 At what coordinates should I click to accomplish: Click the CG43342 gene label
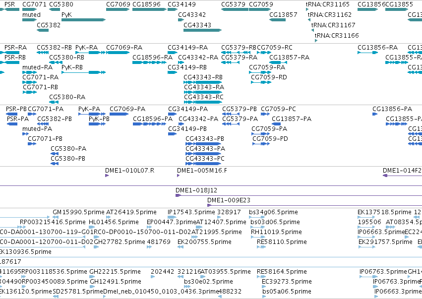(192, 14)
